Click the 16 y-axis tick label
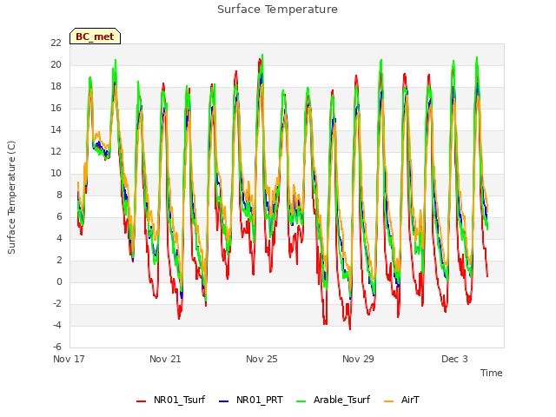This screenshot has width=556, height=417. coord(56,108)
